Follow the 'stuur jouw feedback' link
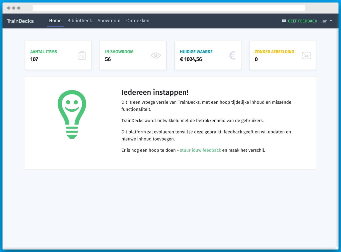 pos(200,150)
